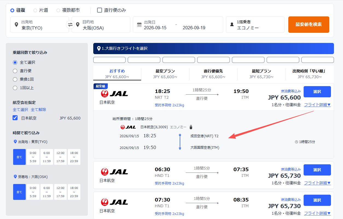Click the 1.大阪行きフライトを選択 header
Image resolution: width=343 pixels, height=219 pixels.
coord(214,48)
